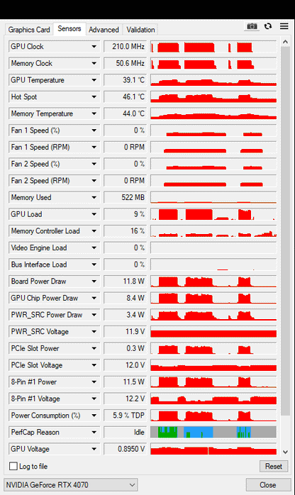295x495 pixels.
Task: Click the 8-Pin #1 Voltage graph
Action: 213,399
